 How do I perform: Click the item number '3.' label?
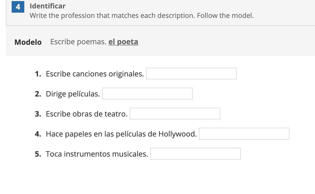tap(38, 114)
